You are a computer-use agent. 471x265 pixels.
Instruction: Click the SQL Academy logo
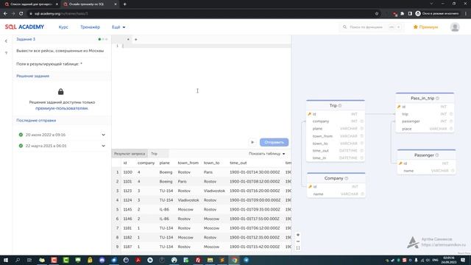[x=24, y=27]
